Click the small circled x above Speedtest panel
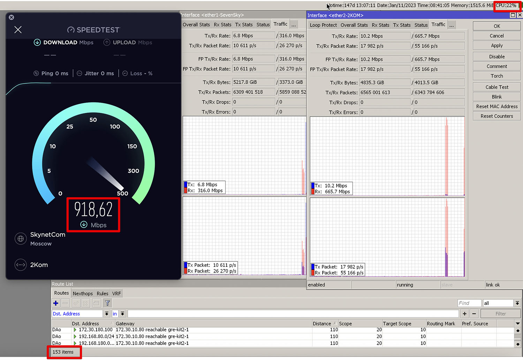 tap(12, 17)
